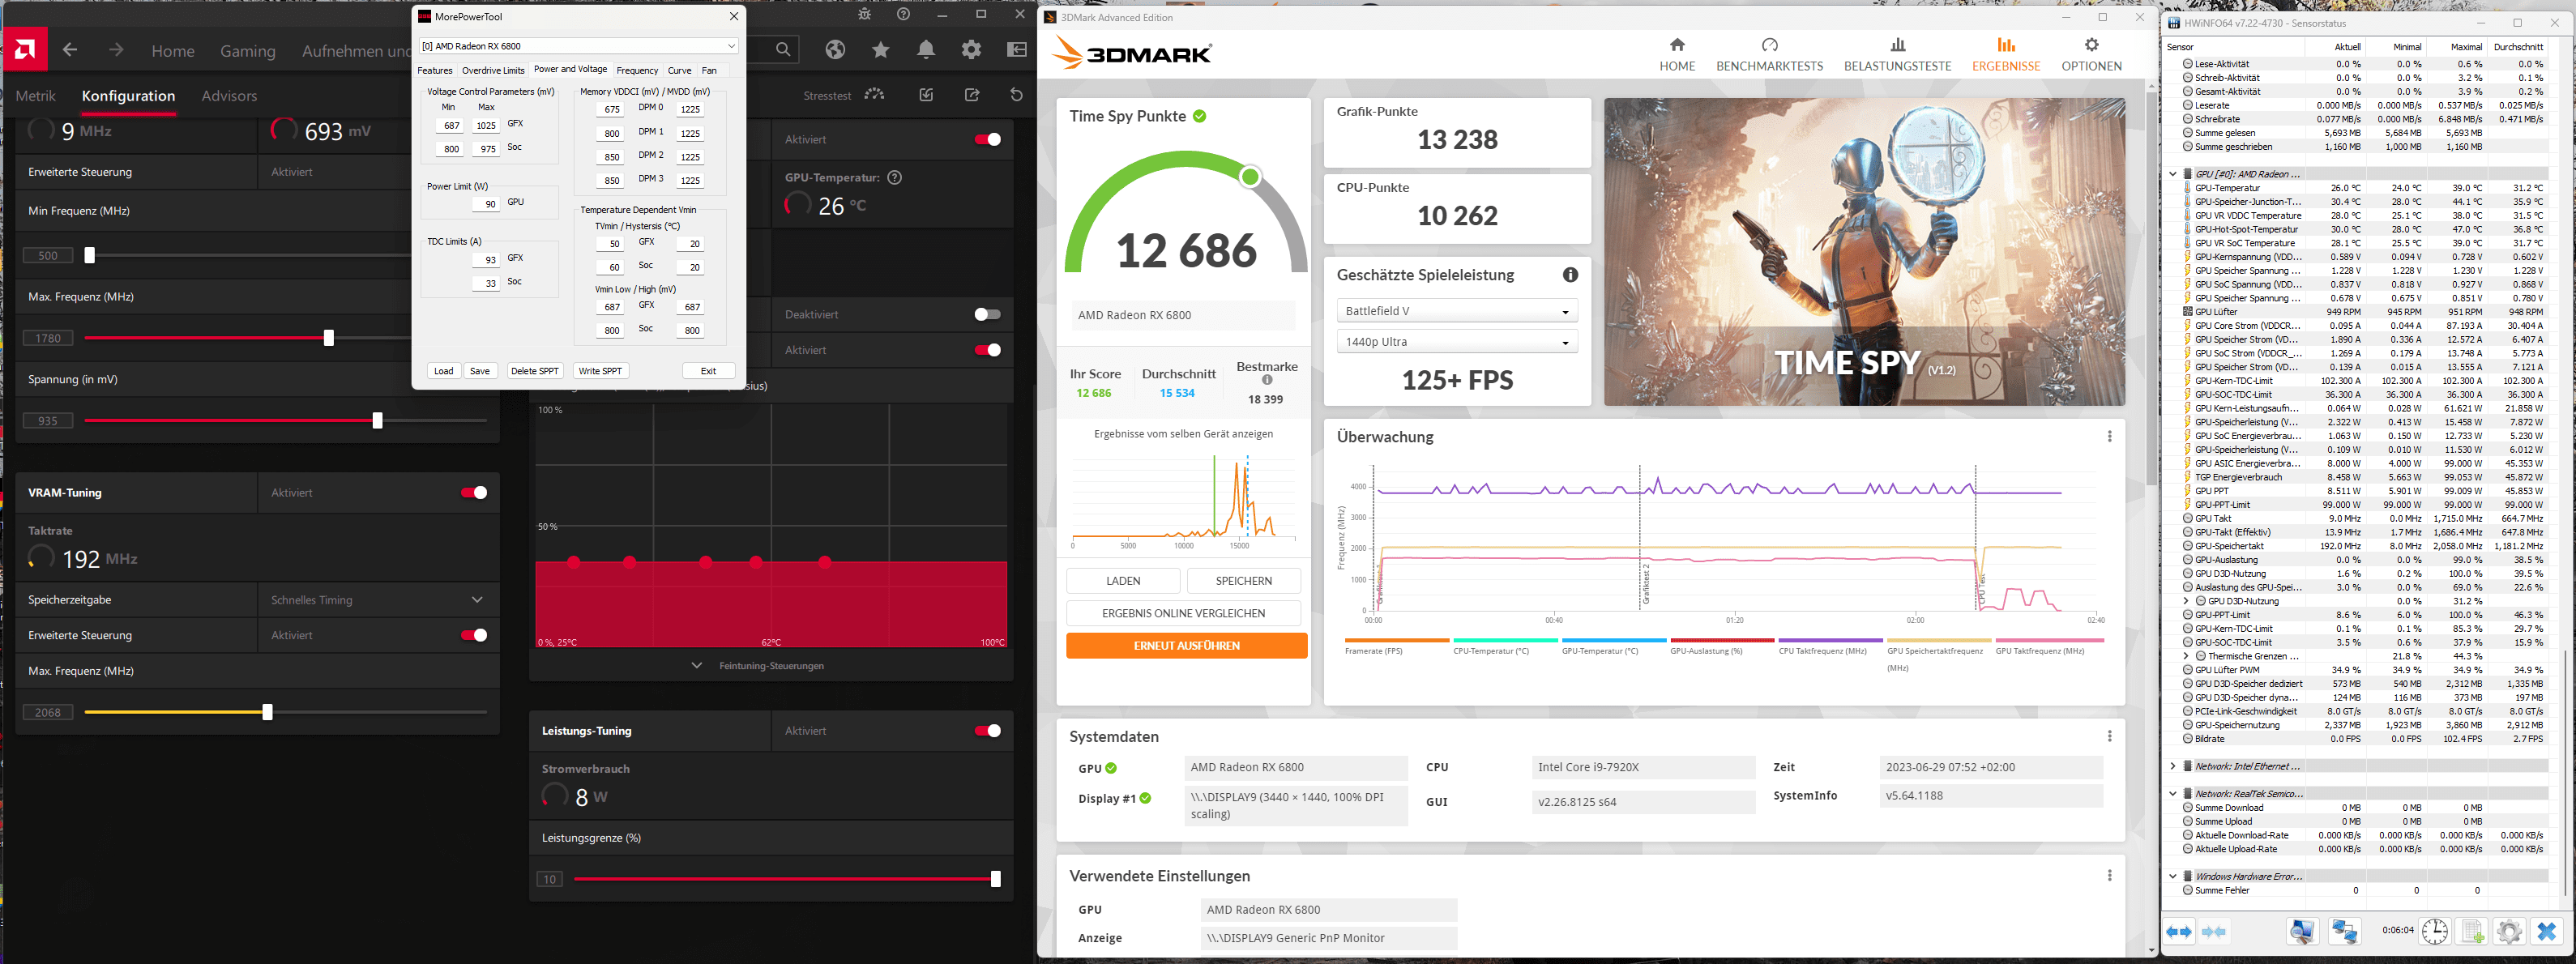This screenshot has width=2576, height=964.
Task: Open info icon beside Geschätzte Spieleleistung
Action: point(1571,275)
